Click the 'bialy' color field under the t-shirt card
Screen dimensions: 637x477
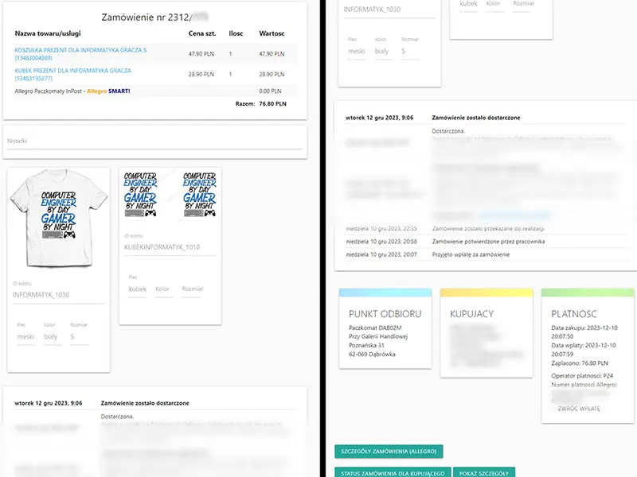coord(51,336)
